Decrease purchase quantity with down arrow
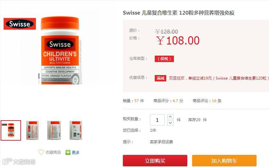Viewport: 269px width, 167px height. (170, 123)
